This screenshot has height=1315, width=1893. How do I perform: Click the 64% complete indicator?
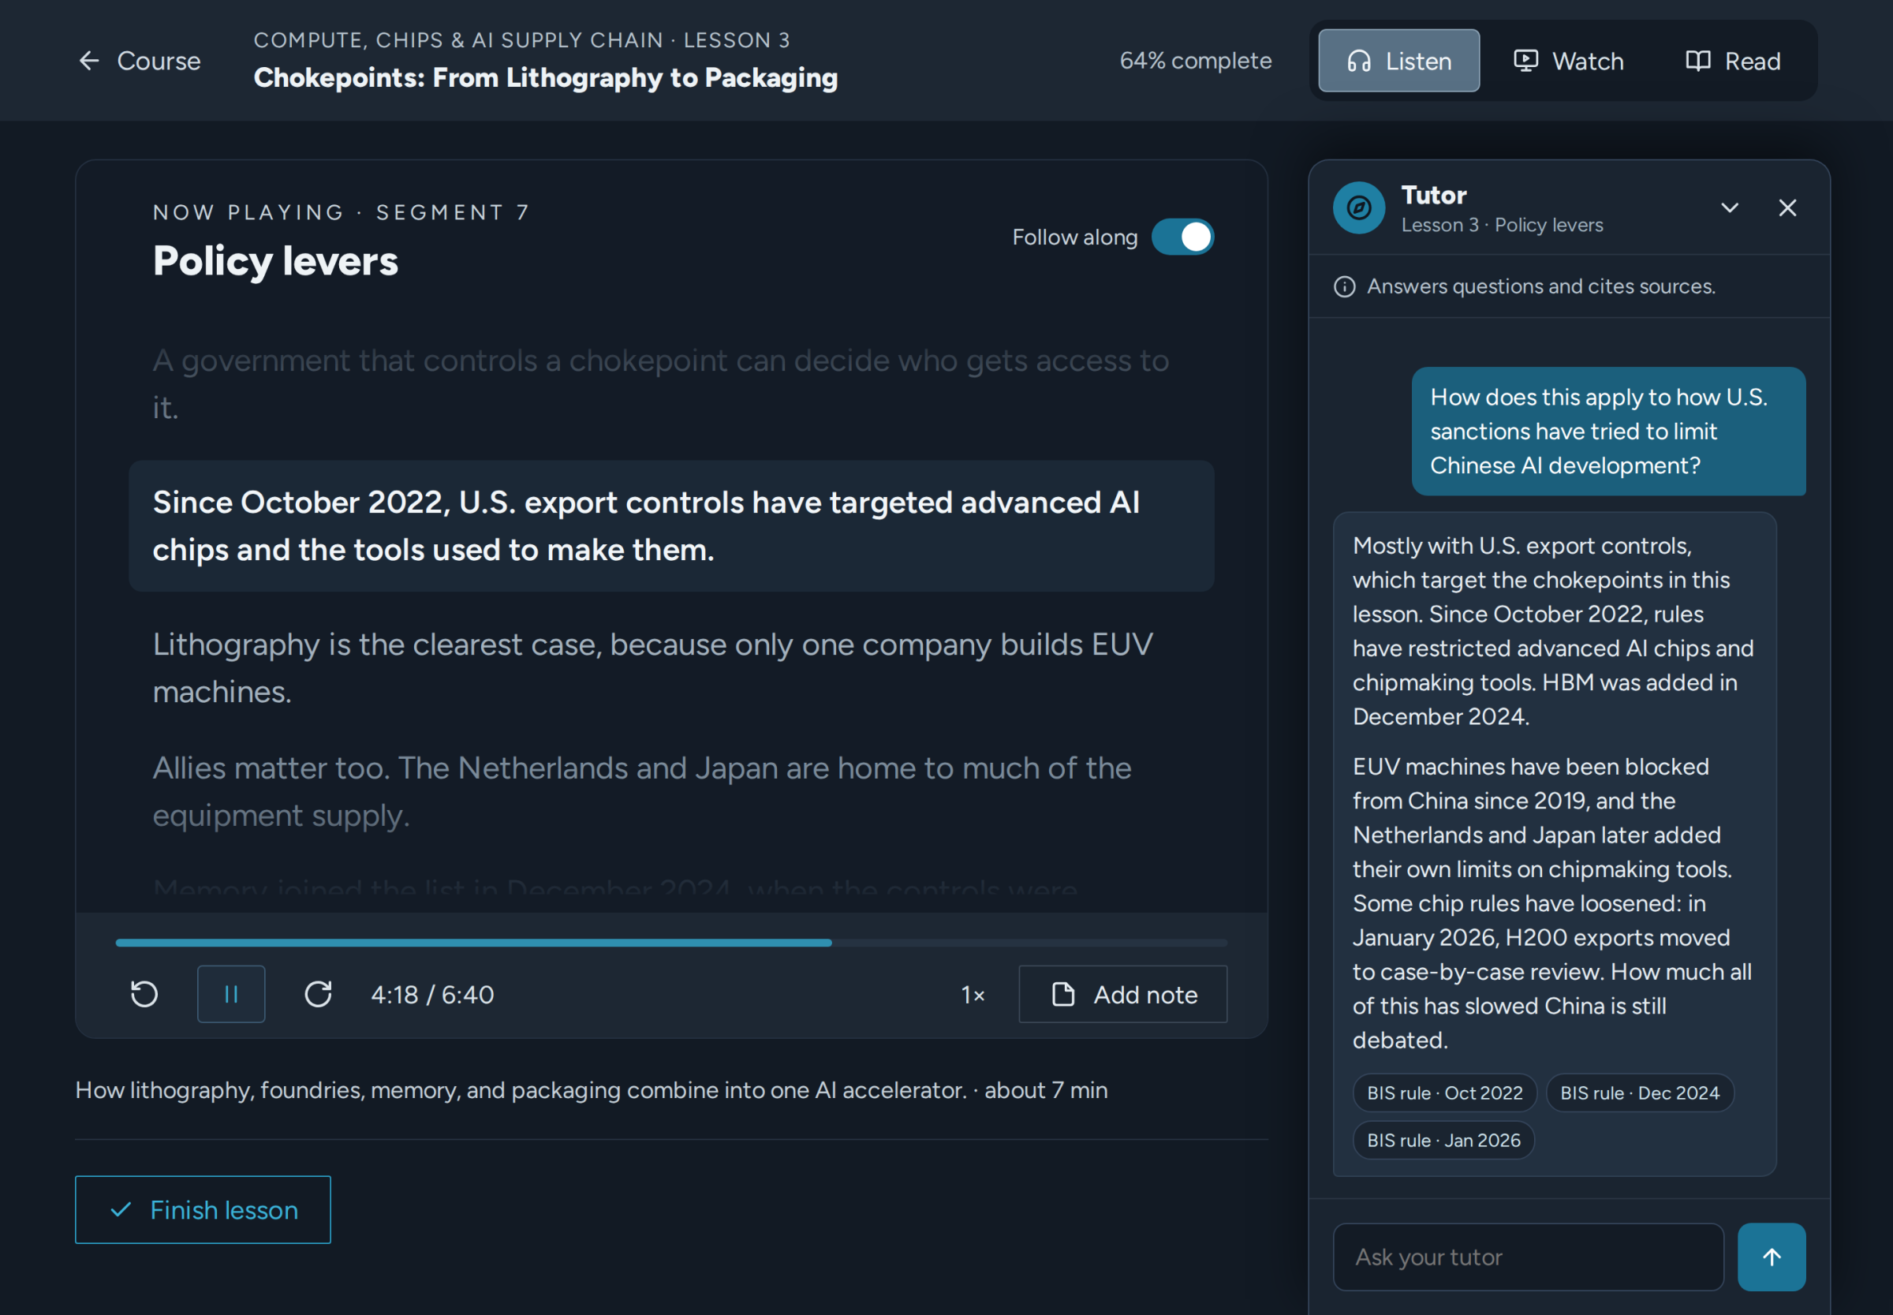coord(1195,61)
